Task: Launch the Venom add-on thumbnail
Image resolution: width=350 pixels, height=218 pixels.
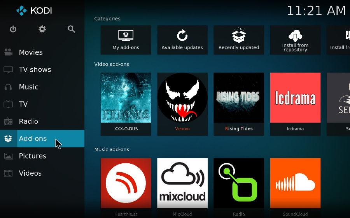Action: click(x=182, y=97)
